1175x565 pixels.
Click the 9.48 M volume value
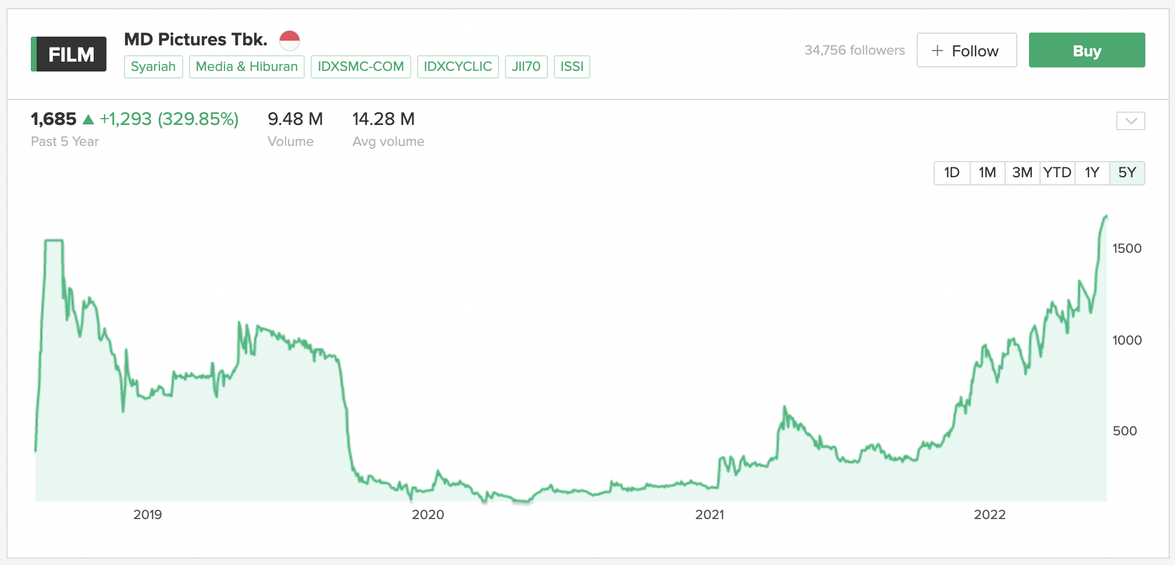(295, 119)
